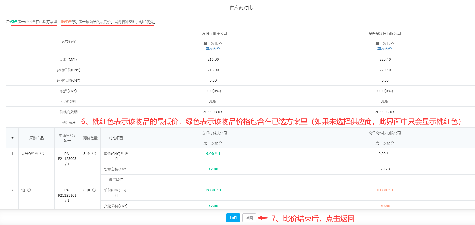Image resolution: width=475 pixels, height=225 pixels.
Task: Click 供应商对比 page title
Action: click(x=241, y=8)
